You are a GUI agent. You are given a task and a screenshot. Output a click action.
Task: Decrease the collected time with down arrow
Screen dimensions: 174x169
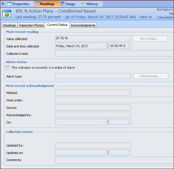pos(128,47)
